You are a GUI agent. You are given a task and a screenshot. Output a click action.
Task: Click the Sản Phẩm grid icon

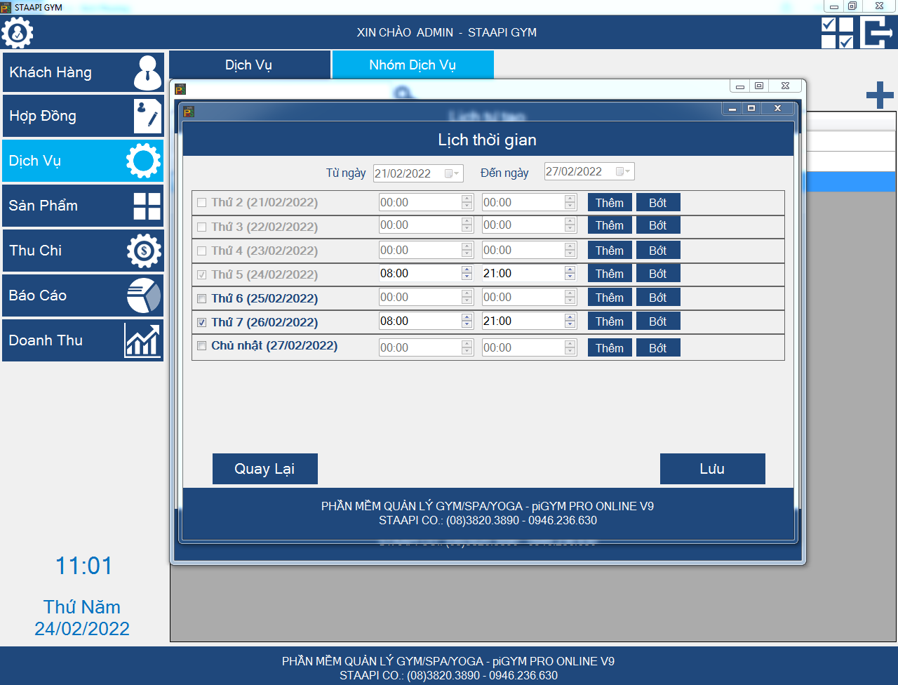click(147, 206)
